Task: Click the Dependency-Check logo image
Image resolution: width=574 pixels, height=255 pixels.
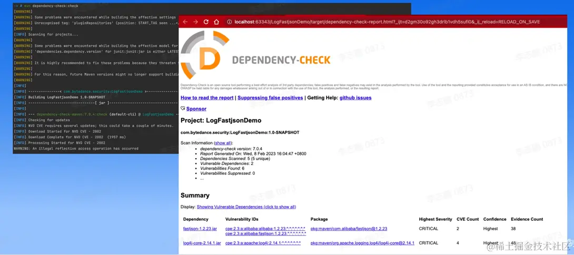Action: [255, 55]
